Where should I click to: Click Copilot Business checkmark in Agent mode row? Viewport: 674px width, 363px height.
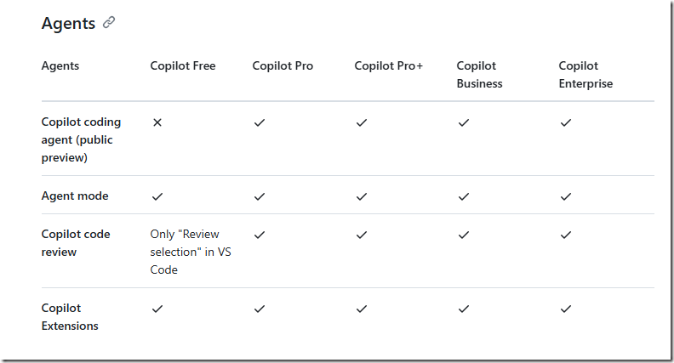pyautogui.click(x=463, y=196)
